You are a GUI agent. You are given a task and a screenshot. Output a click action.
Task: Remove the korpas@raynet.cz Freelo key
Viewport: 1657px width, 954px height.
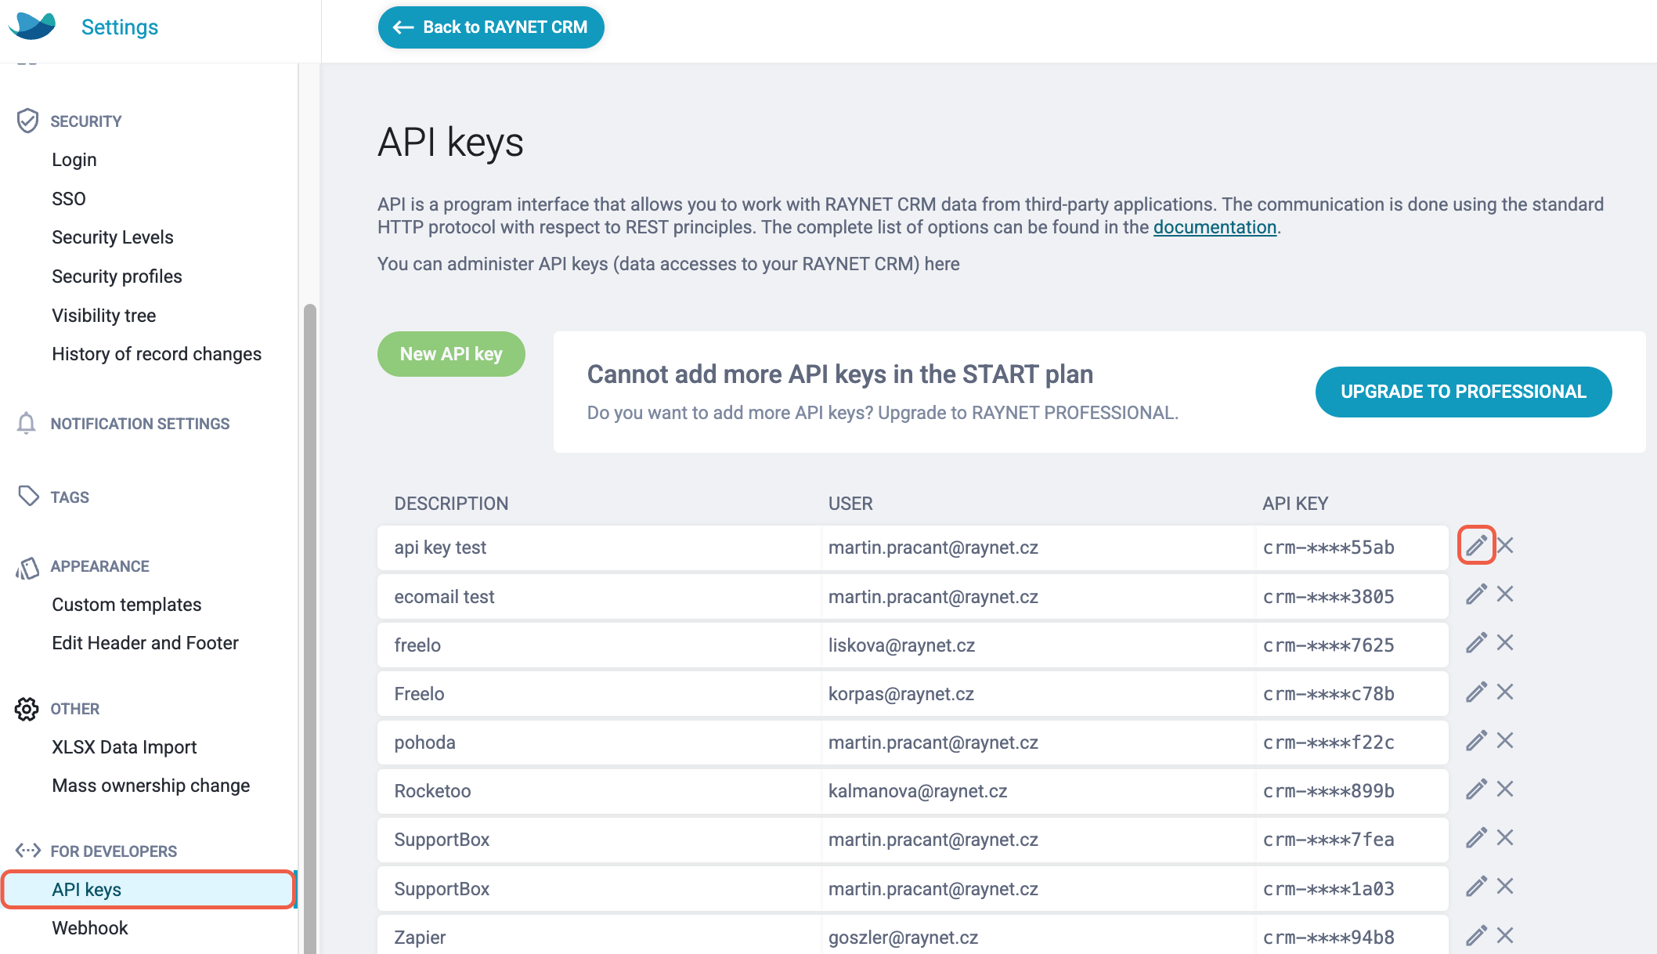1505,692
